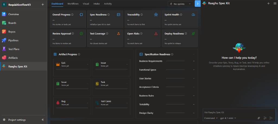Screen dimensions: 278x124
Task: Open the Command dropdown in chat
Action: [x=211, y=118]
